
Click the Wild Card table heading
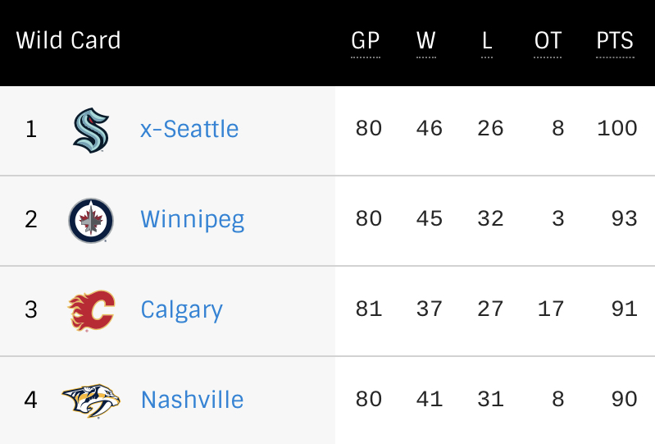[69, 40]
